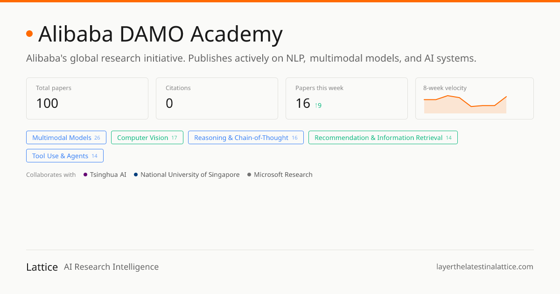Select the Tool Use & Agents tag

[x=65, y=156]
